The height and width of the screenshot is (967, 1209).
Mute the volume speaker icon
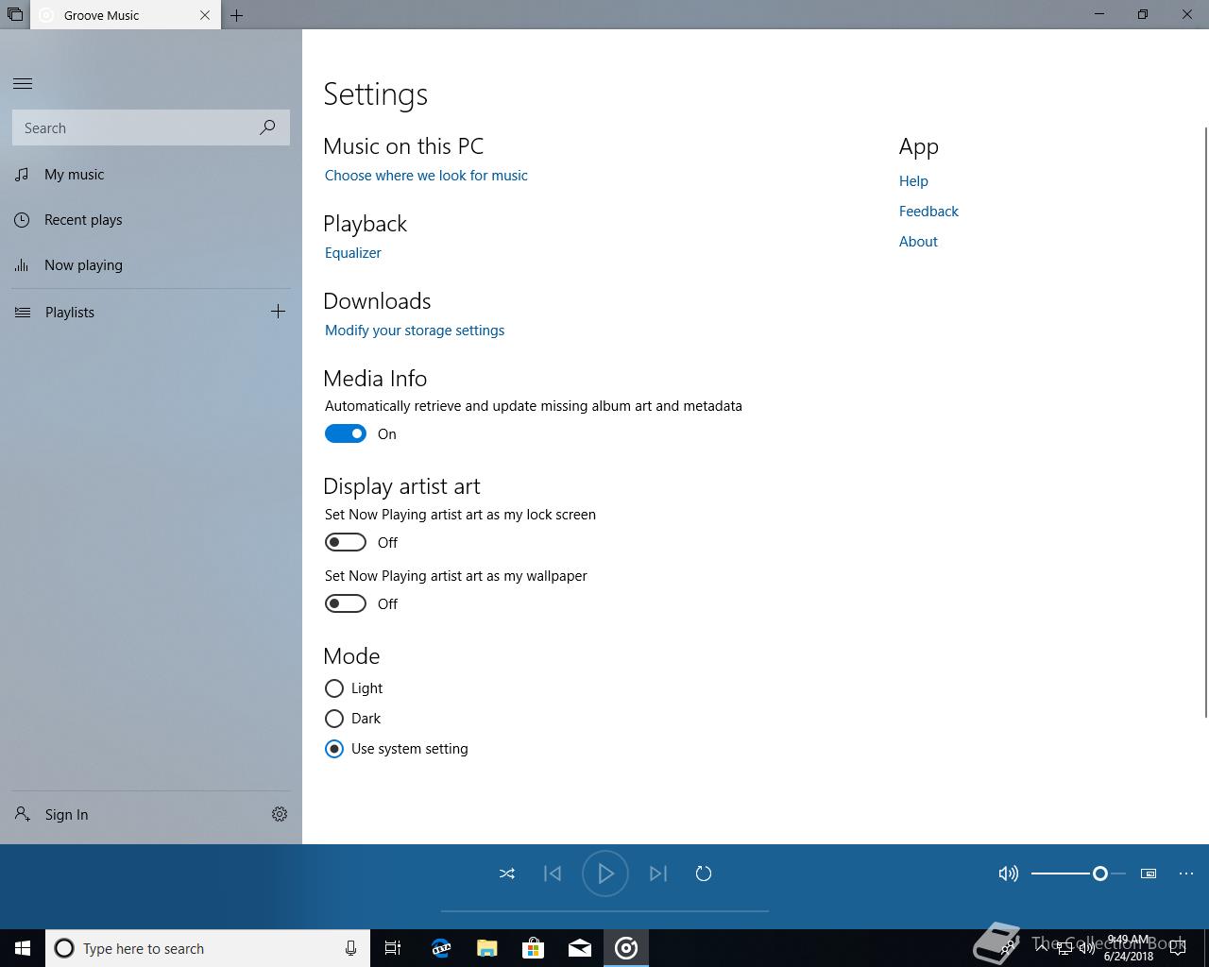coord(1009,874)
